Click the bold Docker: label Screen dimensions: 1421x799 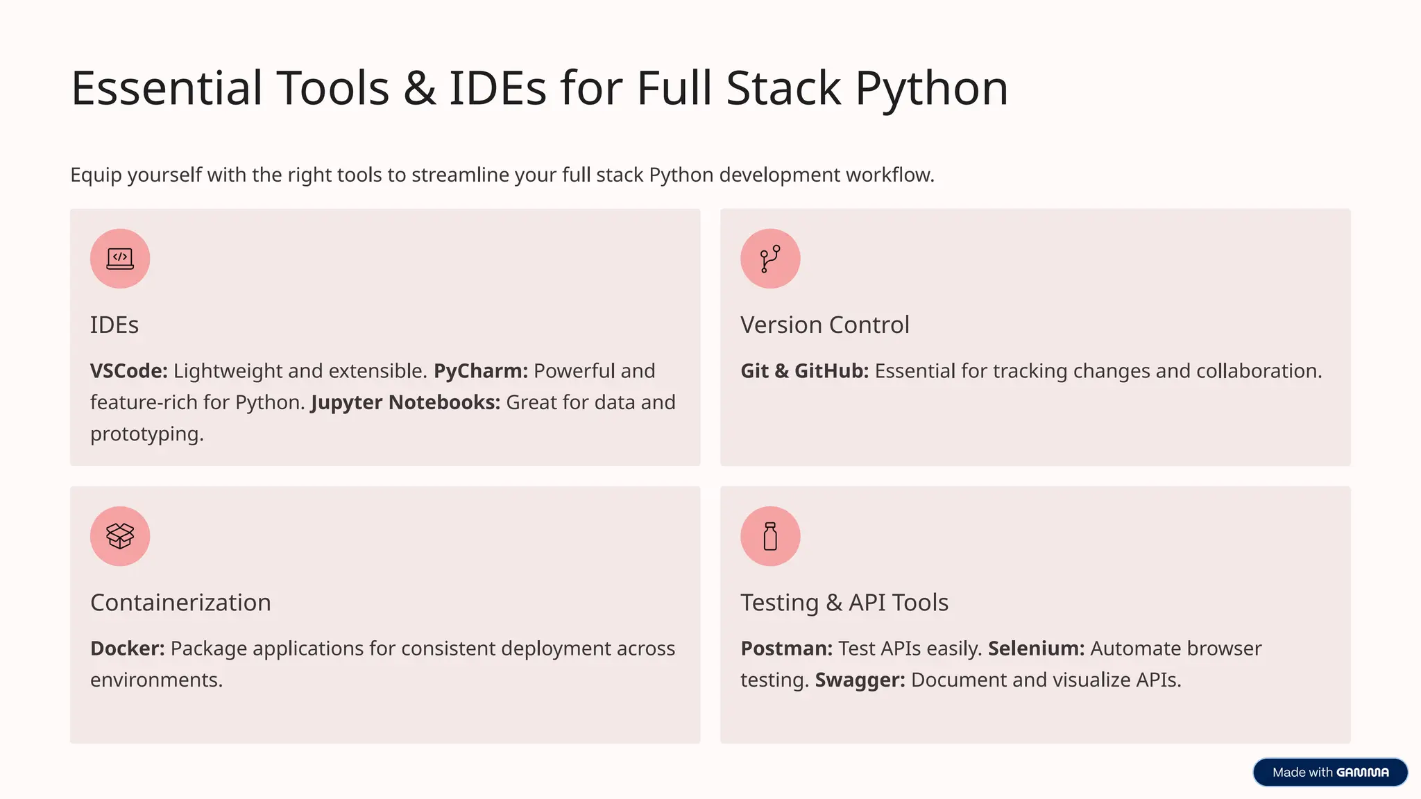128,648
